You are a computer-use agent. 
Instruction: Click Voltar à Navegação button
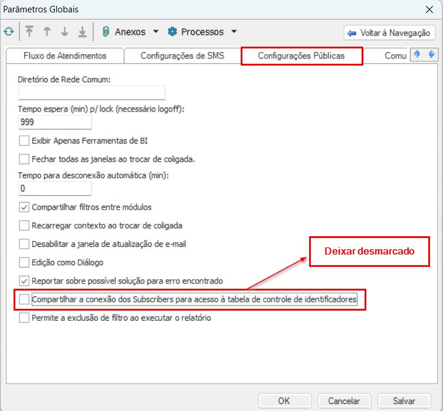pyautogui.click(x=389, y=33)
